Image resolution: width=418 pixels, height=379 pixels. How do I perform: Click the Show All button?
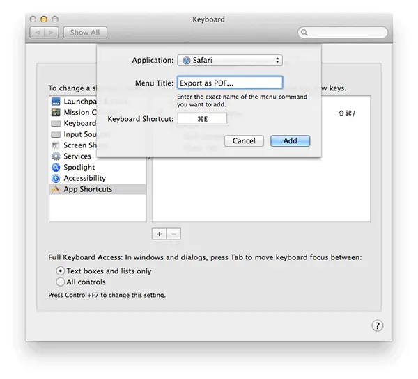tap(85, 33)
